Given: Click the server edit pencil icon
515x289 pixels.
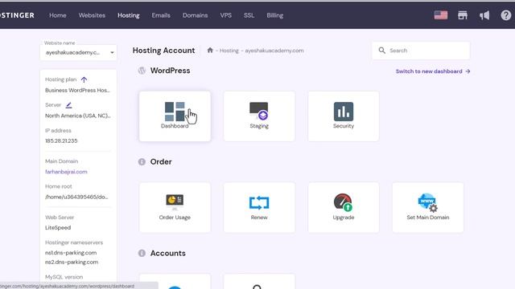Looking at the screenshot, I should click(68, 105).
